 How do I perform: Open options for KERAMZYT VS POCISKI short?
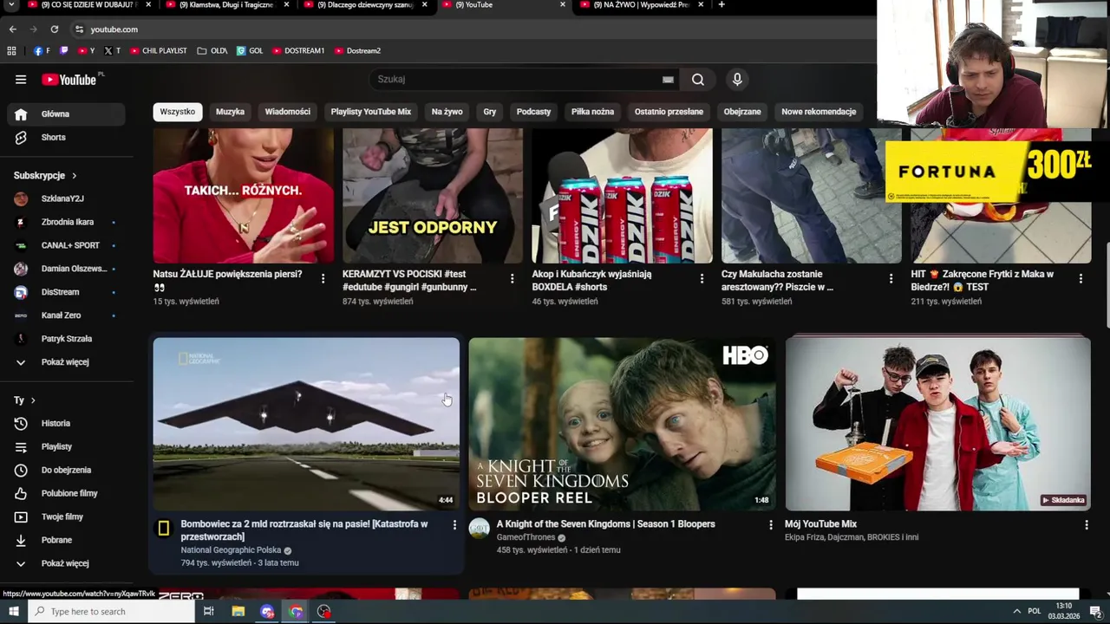pyautogui.click(x=512, y=279)
